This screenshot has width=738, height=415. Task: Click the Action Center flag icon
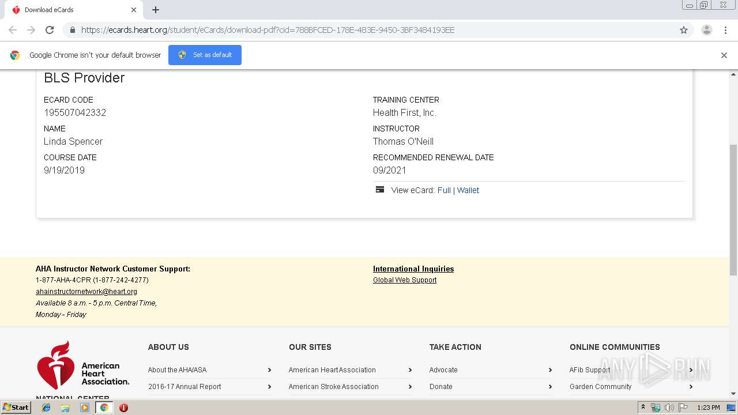pyautogui.click(x=683, y=408)
